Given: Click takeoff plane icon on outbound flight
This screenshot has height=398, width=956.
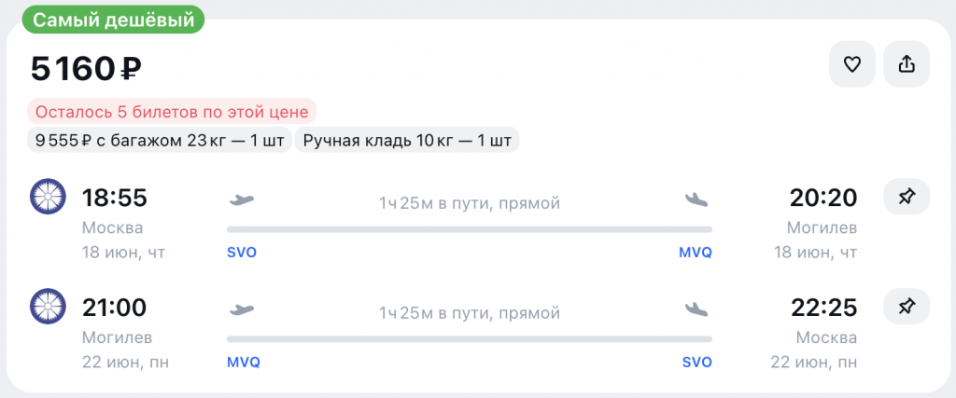Looking at the screenshot, I should (242, 199).
